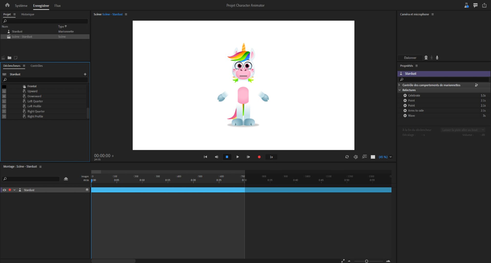Select the Enregistrer workspace tab
Screen dimensions: 491x263
click(41, 6)
